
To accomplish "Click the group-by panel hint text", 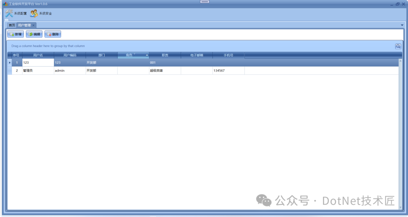I will pos(48,46).
